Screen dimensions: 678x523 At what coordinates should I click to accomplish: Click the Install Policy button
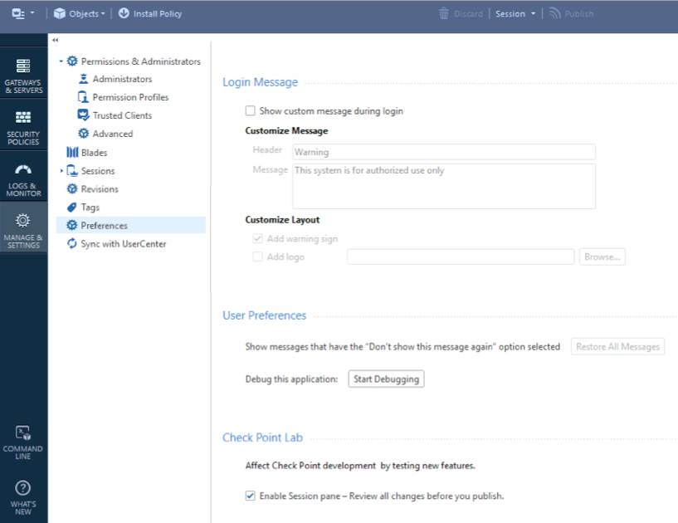158,14
